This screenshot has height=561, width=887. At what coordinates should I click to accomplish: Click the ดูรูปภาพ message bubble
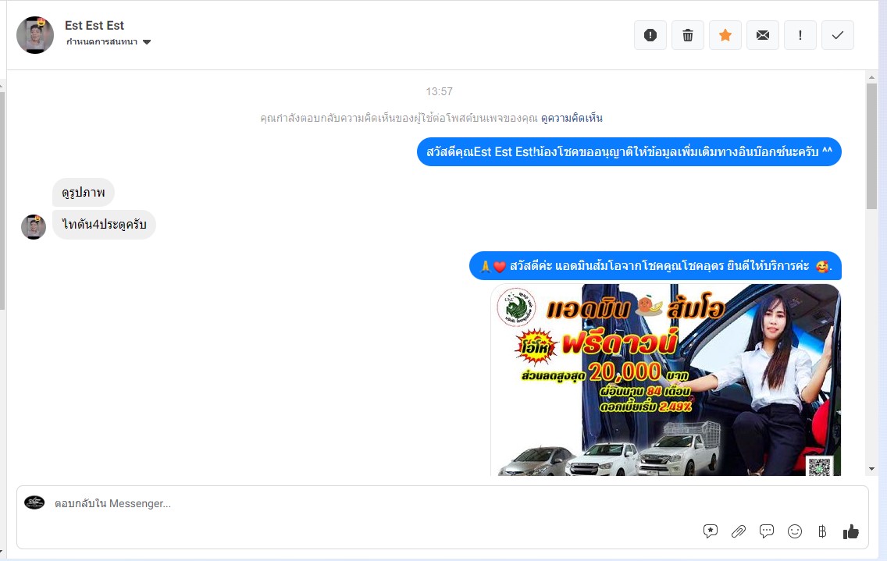tap(84, 192)
